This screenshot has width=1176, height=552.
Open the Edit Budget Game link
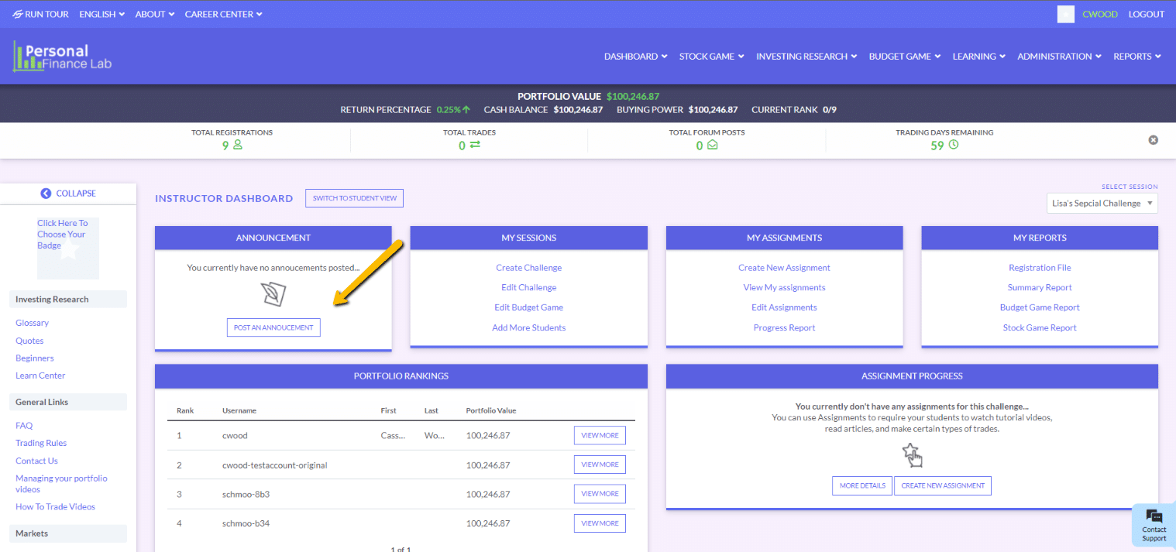529,308
